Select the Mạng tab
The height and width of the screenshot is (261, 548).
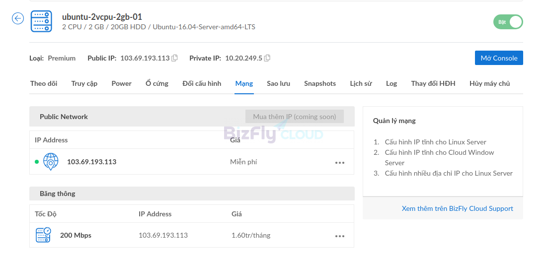[244, 83]
